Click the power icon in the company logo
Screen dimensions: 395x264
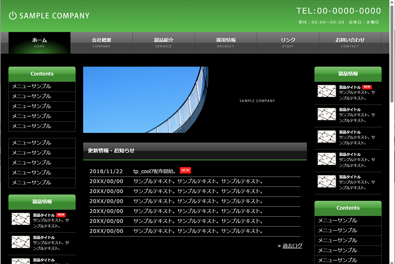pyautogui.click(x=13, y=16)
